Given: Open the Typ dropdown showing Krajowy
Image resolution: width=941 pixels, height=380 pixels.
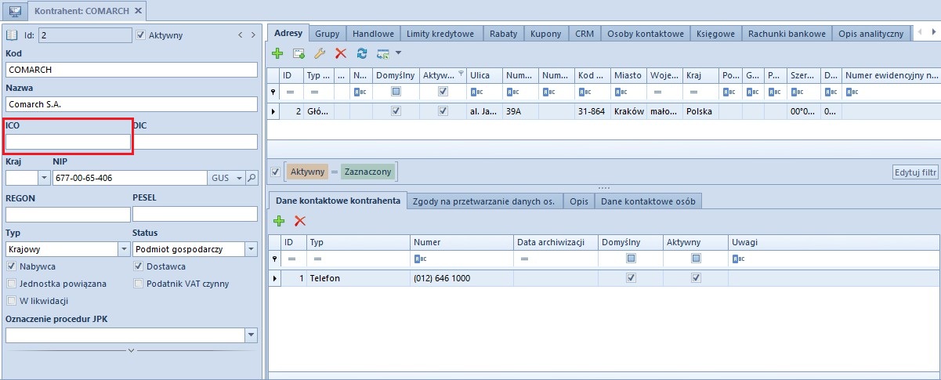Looking at the screenshot, I should [124, 249].
